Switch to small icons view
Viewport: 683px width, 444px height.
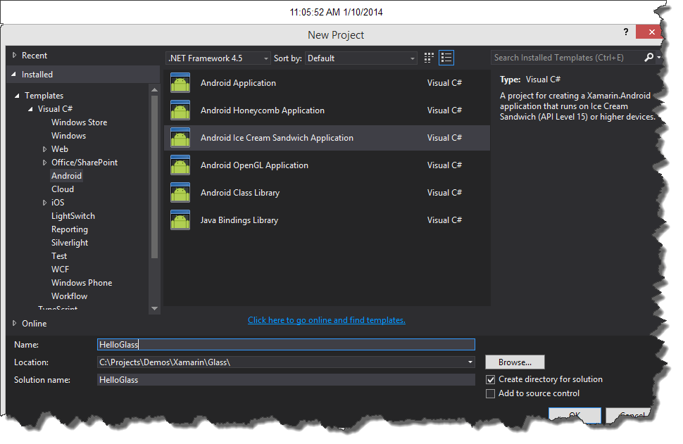(429, 58)
